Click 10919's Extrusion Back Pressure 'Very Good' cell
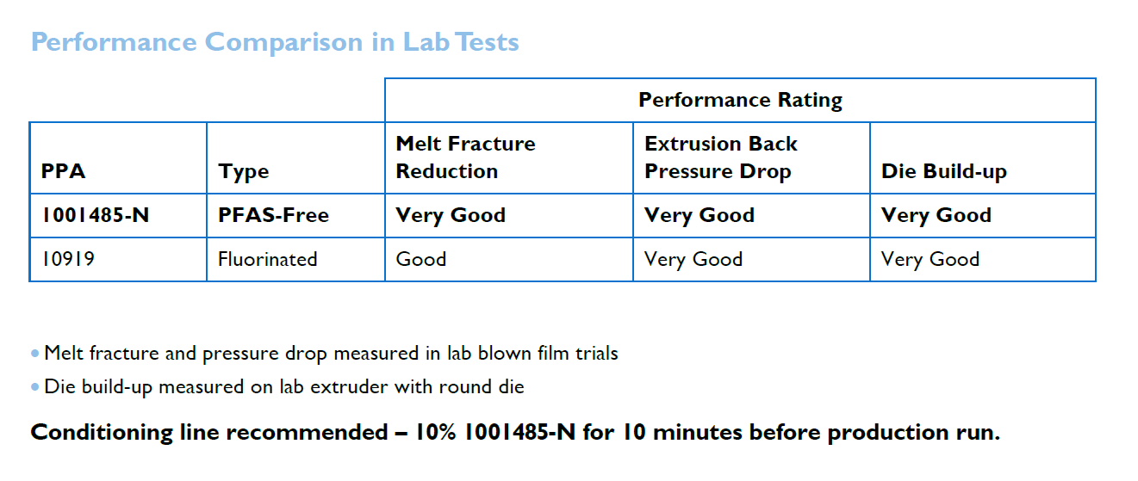This screenshot has height=481, width=1138. coord(693,259)
